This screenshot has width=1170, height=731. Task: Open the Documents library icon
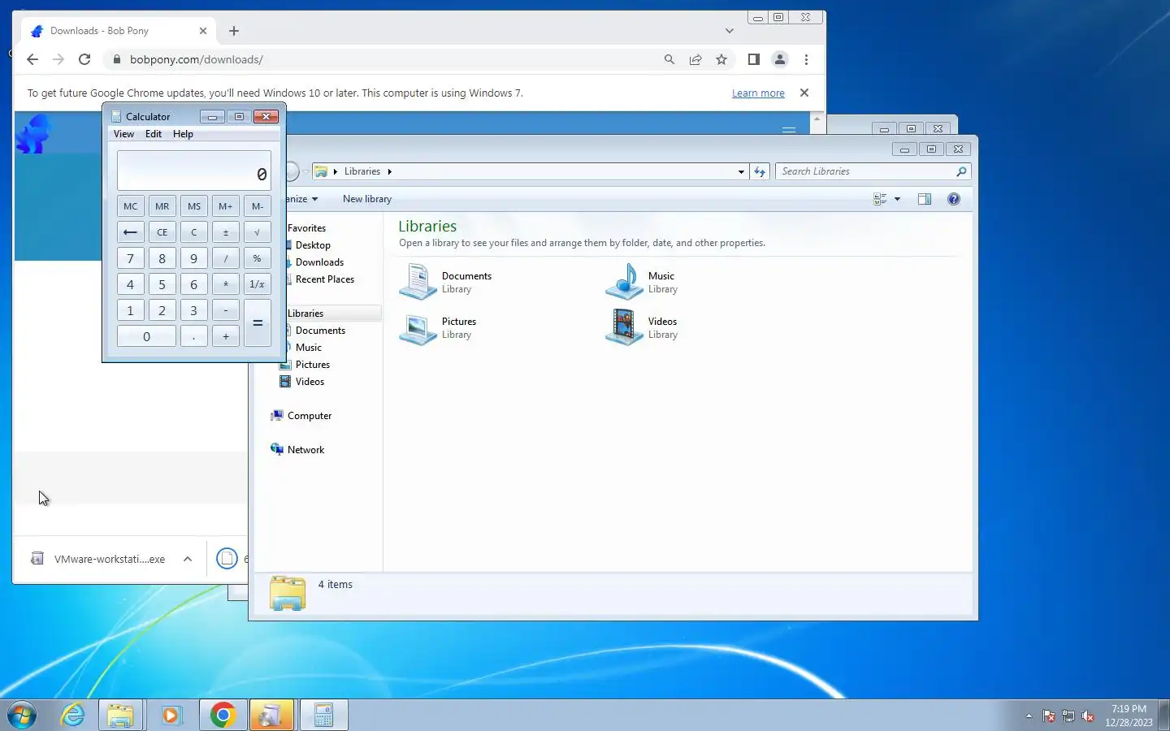click(418, 282)
